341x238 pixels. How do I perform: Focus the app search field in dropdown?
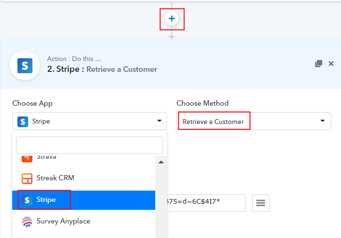[x=89, y=145]
